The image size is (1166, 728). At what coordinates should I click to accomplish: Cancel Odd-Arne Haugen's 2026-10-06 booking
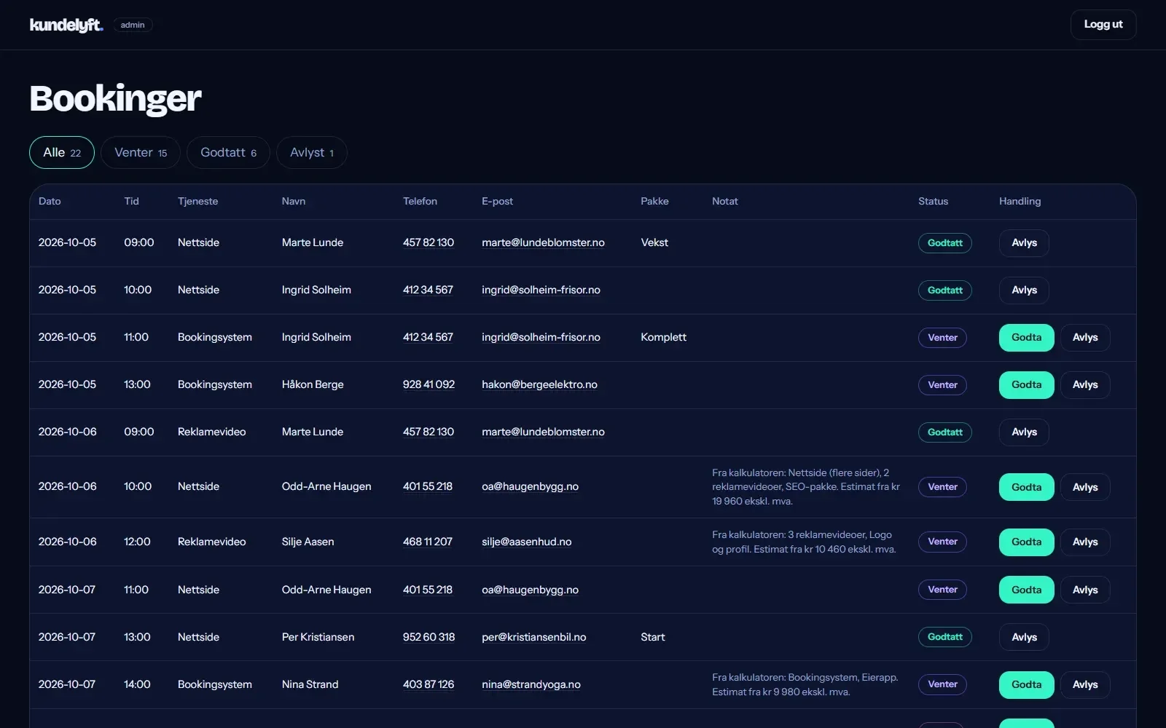click(1085, 487)
